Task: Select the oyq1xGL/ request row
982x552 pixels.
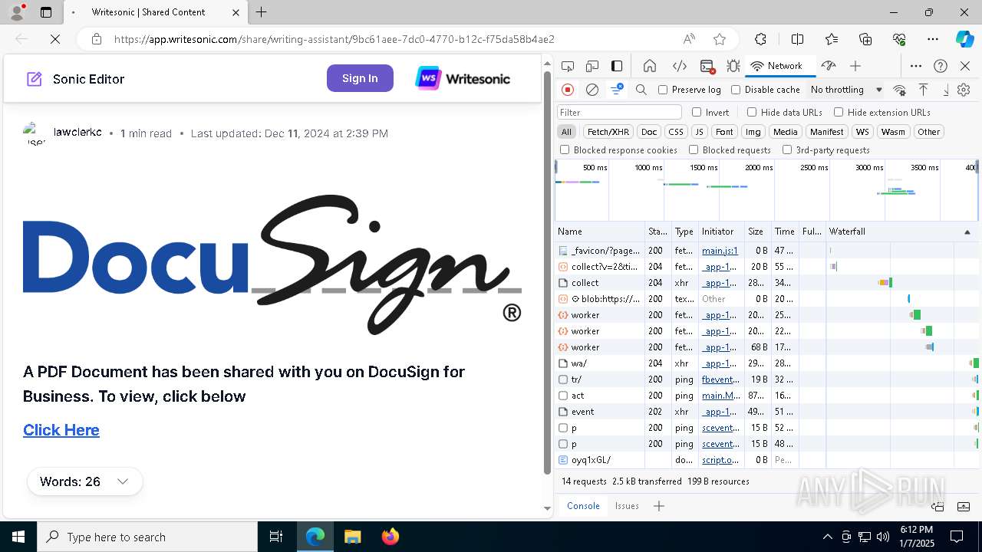Action: coord(767,460)
